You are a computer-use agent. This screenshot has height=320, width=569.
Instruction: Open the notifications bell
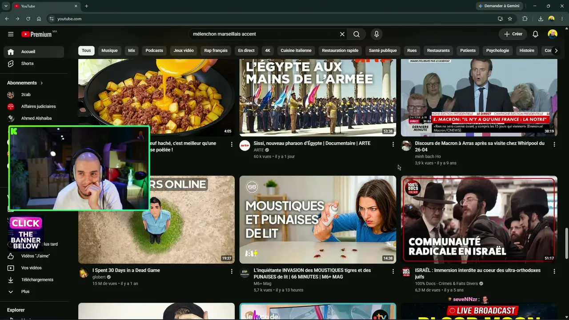click(536, 34)
